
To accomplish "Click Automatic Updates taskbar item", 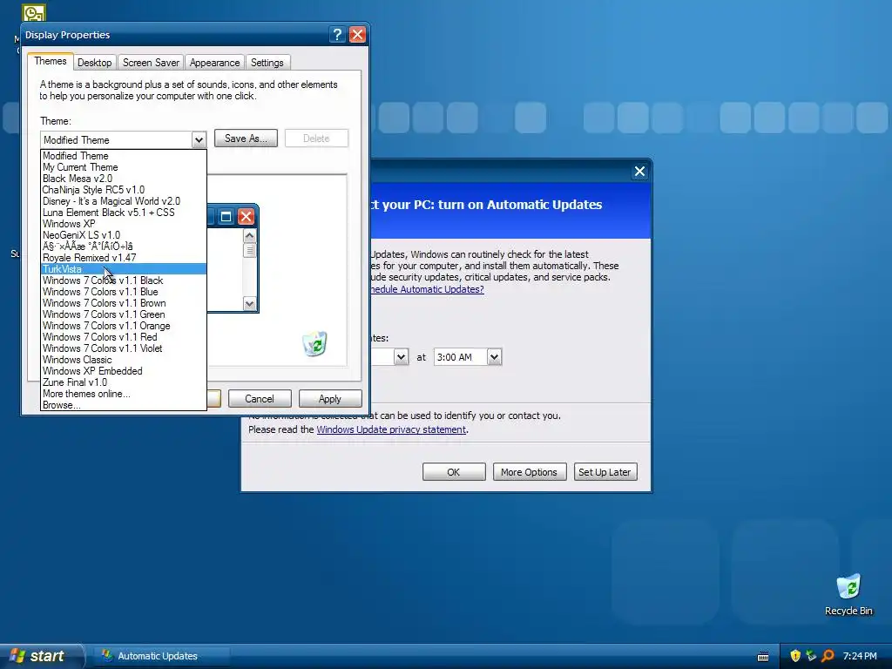I will 162,656.
